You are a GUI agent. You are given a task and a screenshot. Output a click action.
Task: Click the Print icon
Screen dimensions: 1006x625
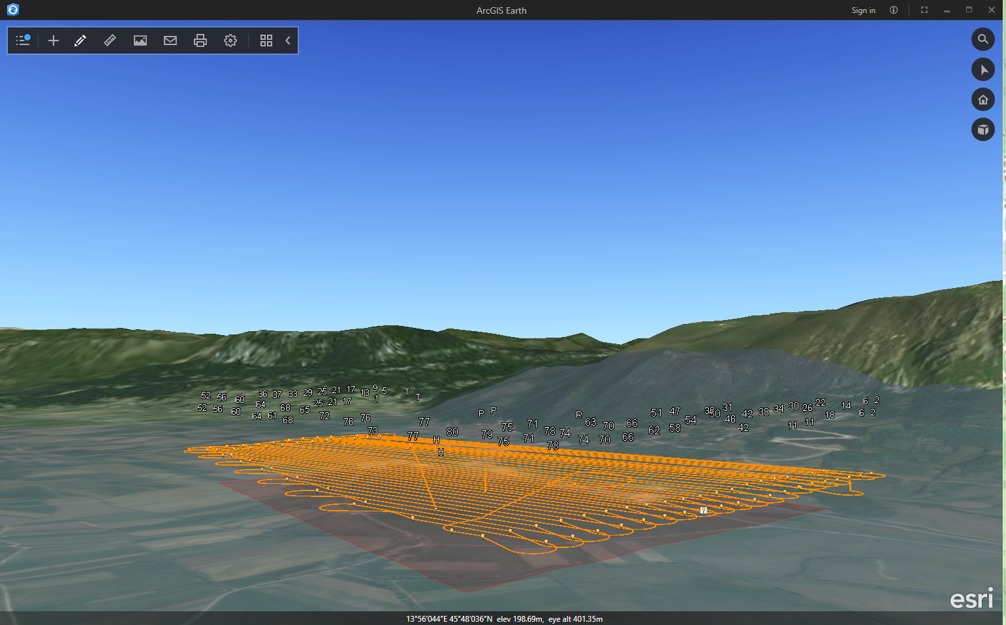point(200,40)
